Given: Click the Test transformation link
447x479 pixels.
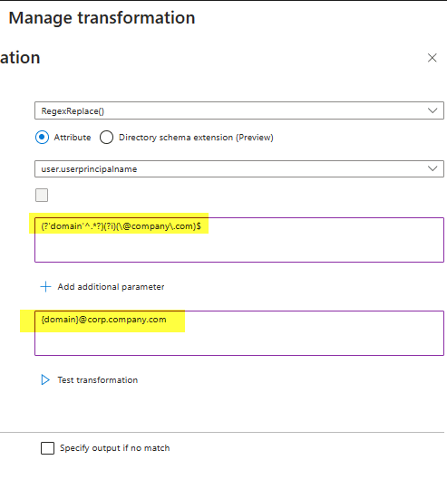Looking at the screenshot, I should (x=98, y=380).
